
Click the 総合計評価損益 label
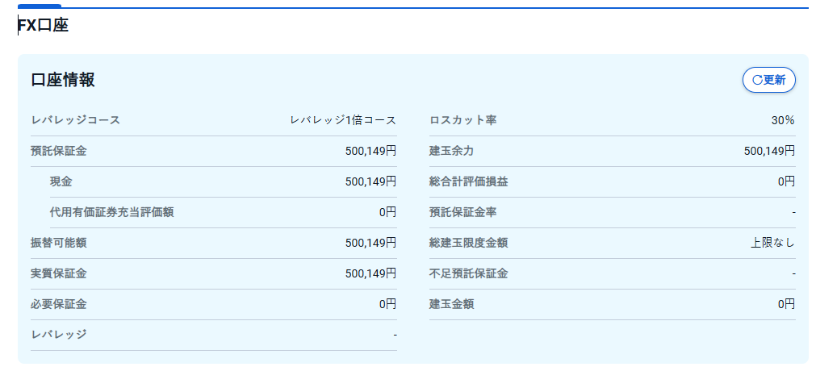tap(469, 181)
